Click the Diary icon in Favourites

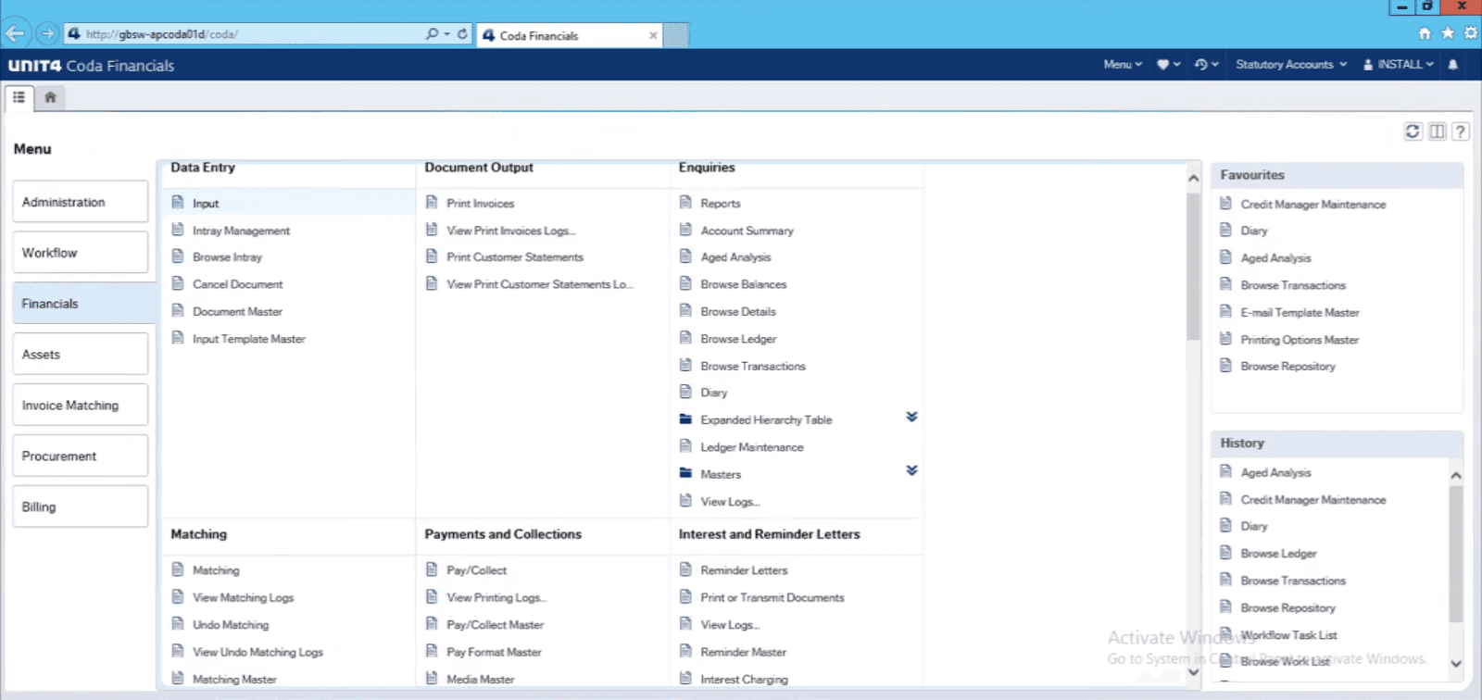(1226, 231)
